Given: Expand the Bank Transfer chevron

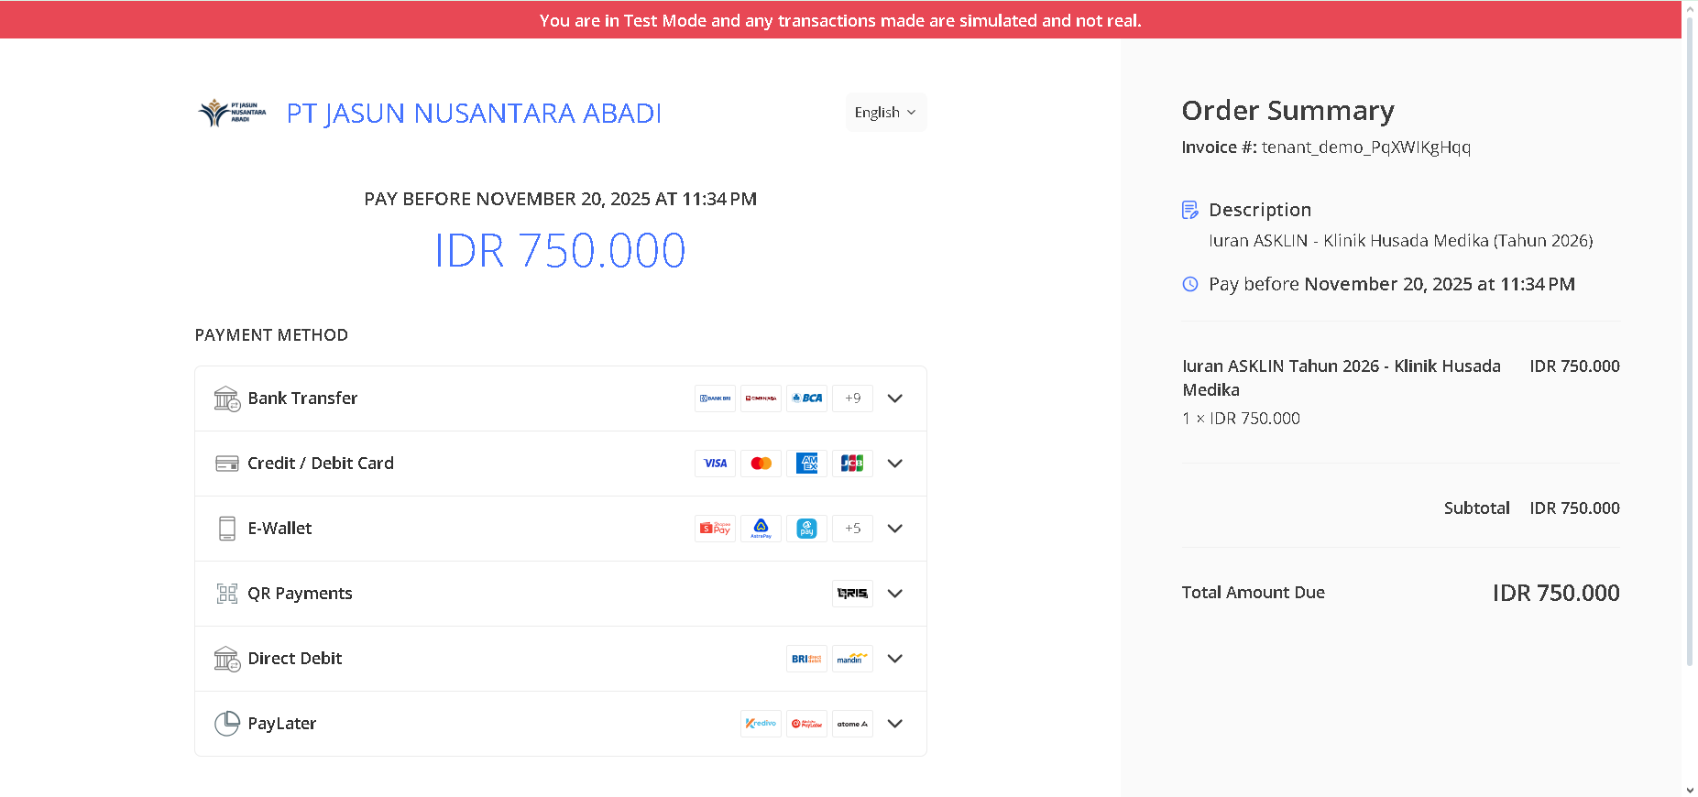Looking at the screenshot, I should pos(895,398).
